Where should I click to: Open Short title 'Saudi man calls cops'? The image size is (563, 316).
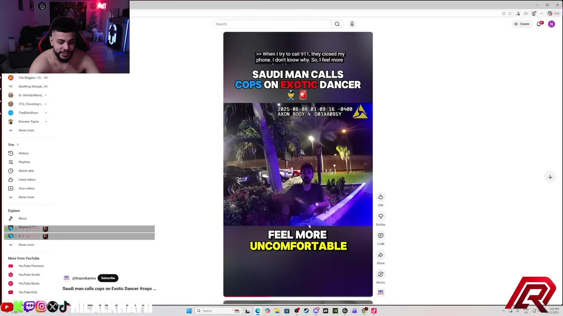tap(109, 289)
